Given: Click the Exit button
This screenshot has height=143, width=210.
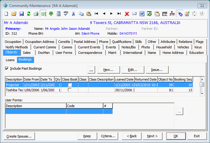Looking at the screenshot, I should coord(197,136).
